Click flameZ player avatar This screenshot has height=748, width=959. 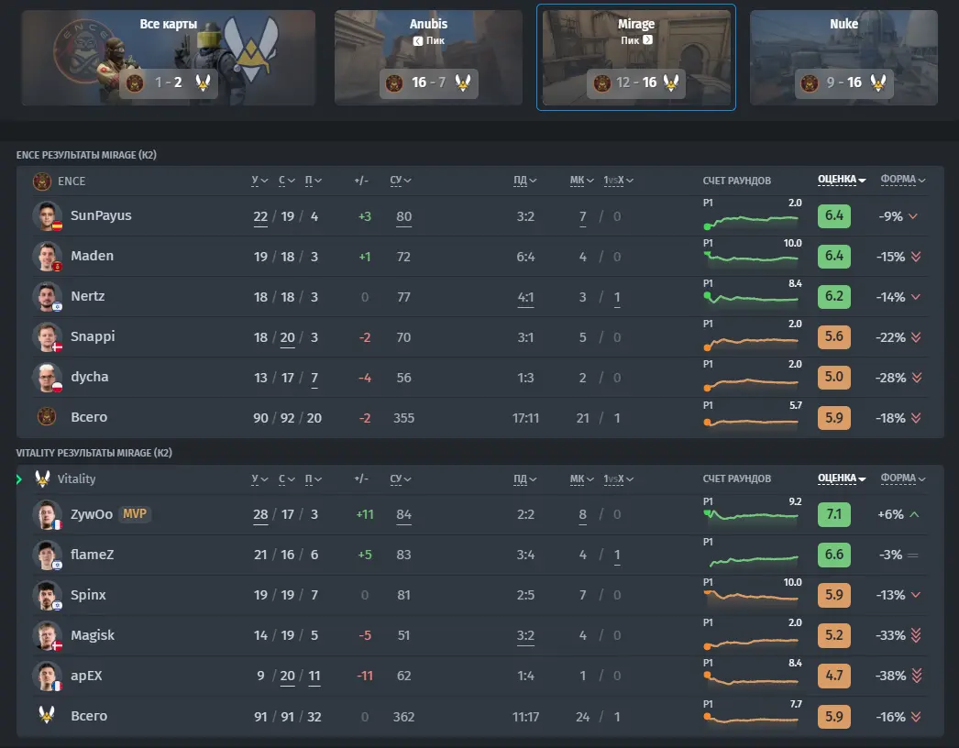point(47,555)
